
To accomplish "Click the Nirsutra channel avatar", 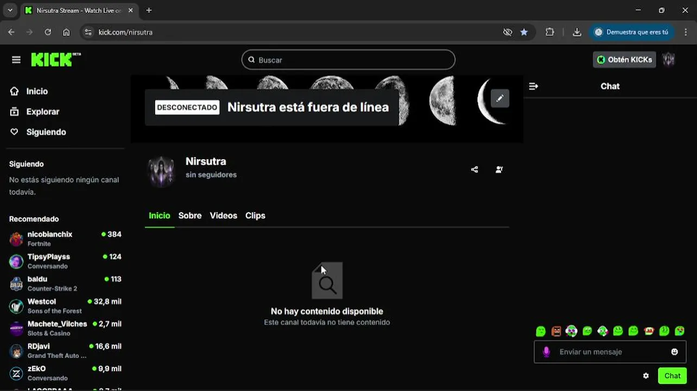I will point(161,172).
